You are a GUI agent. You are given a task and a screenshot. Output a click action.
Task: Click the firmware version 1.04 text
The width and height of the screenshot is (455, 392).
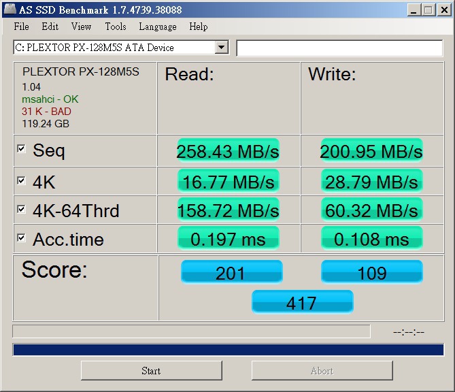coord(31,87)
